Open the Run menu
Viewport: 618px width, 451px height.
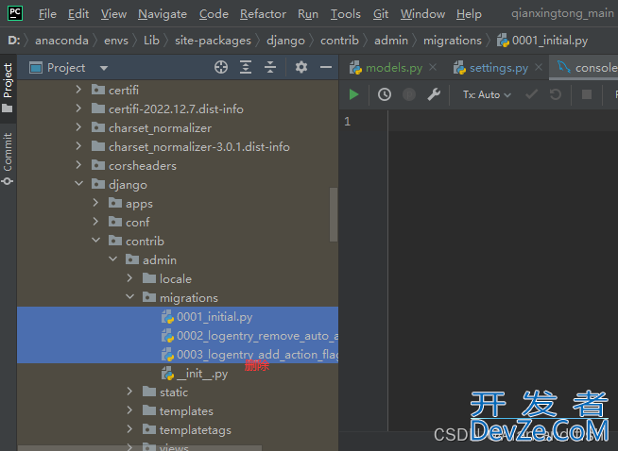point(308,14)
